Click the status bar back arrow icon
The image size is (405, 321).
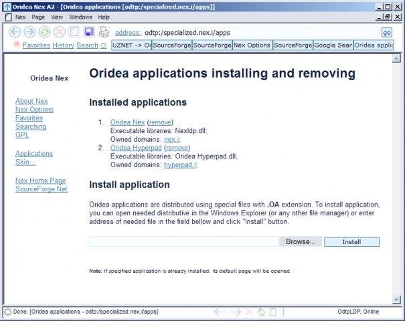[x=220, y=312]
